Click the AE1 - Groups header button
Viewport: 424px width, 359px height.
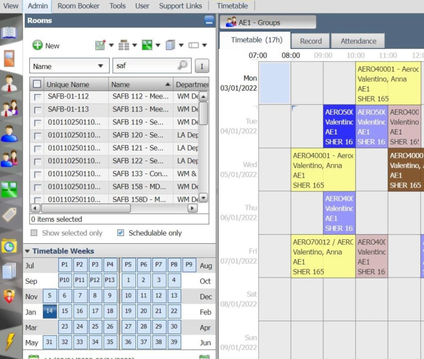(268, 22)
